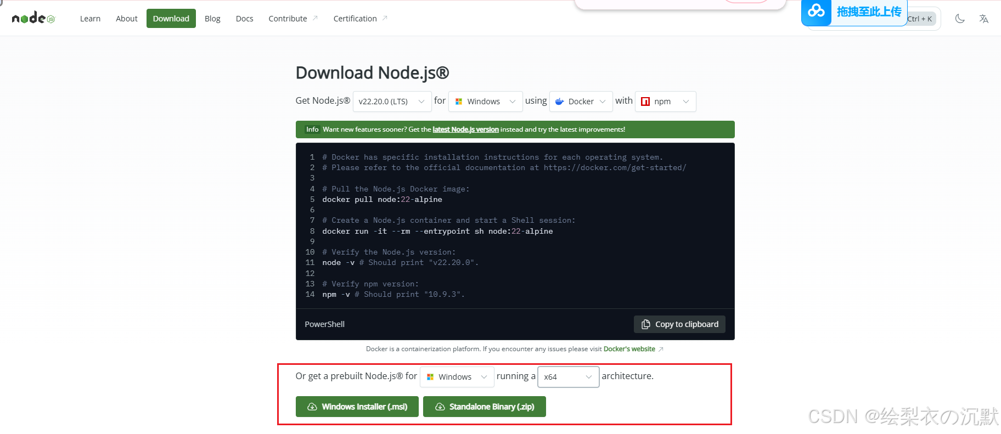Download the Windows Installer (.msi)

357,407
